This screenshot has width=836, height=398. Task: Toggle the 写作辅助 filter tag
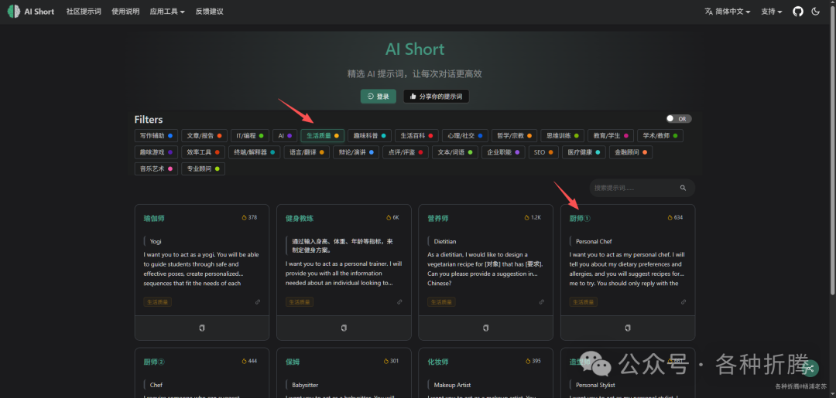pyautogui.click(x=156, y=136)
